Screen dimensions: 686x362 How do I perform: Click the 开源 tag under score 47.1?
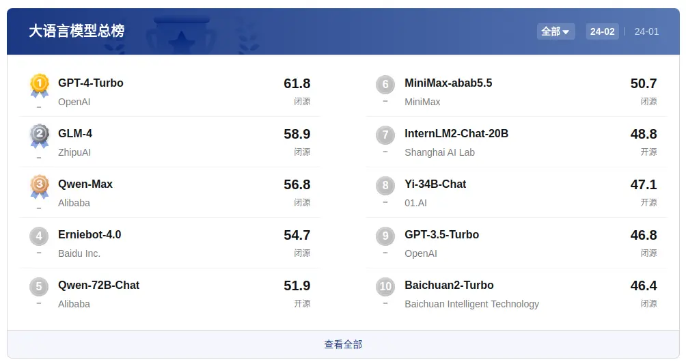[649, 202]
